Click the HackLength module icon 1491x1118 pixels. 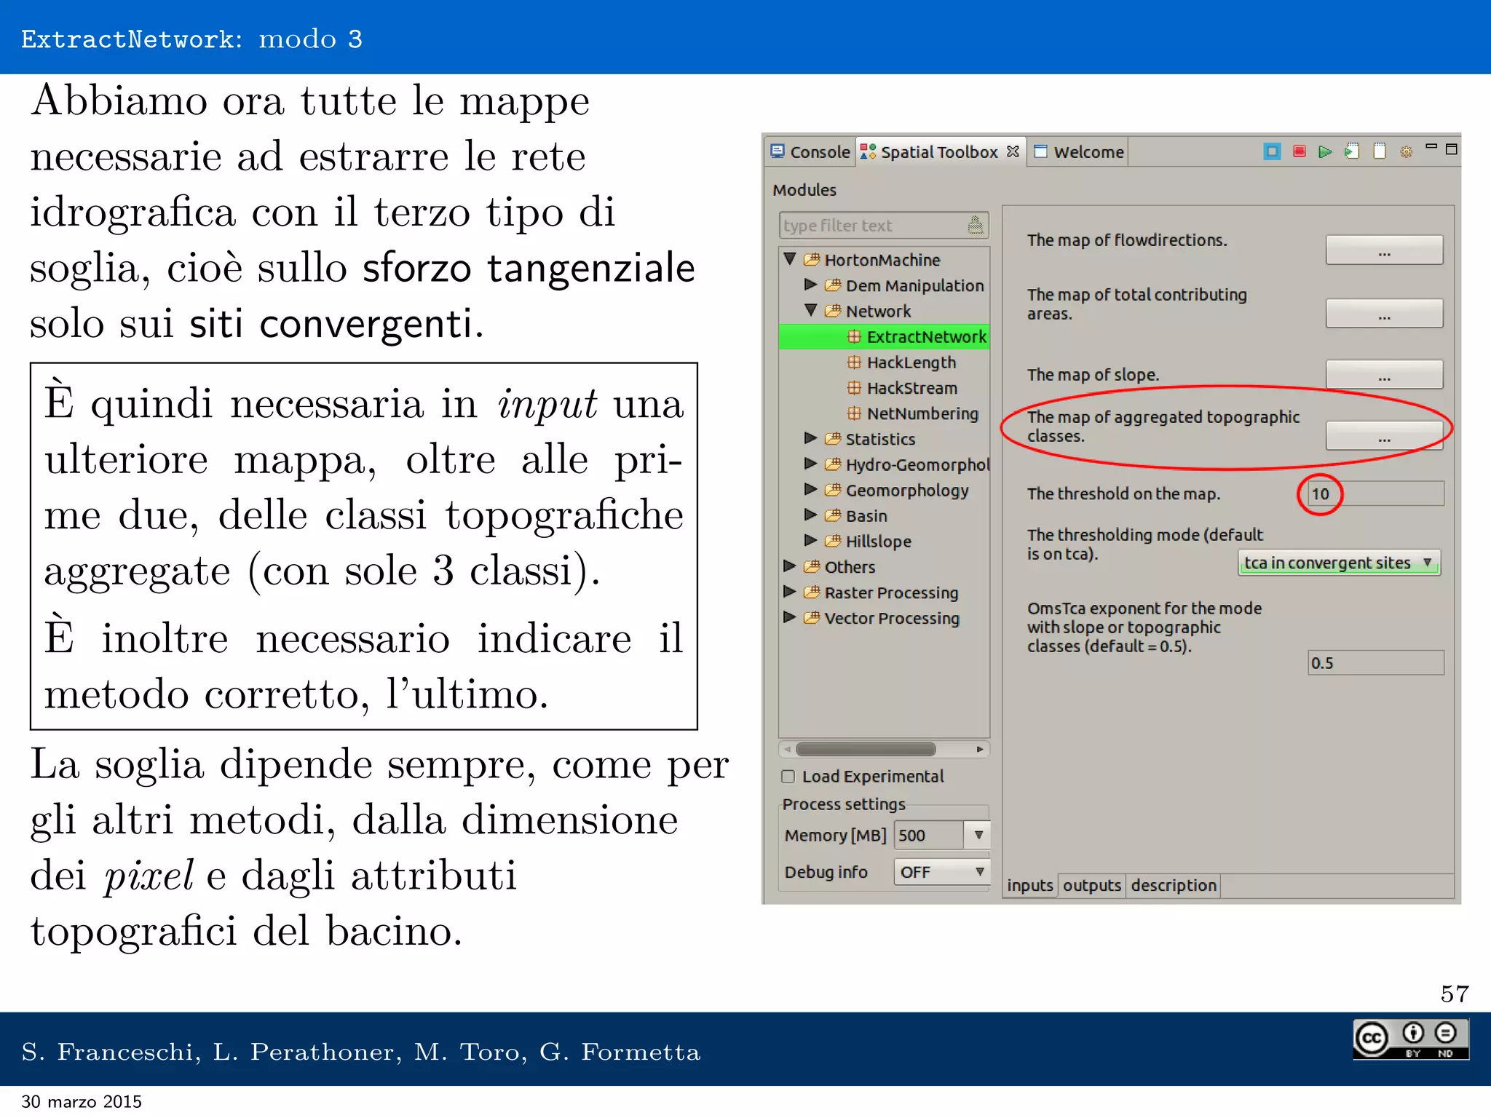[x=854, y=362]
